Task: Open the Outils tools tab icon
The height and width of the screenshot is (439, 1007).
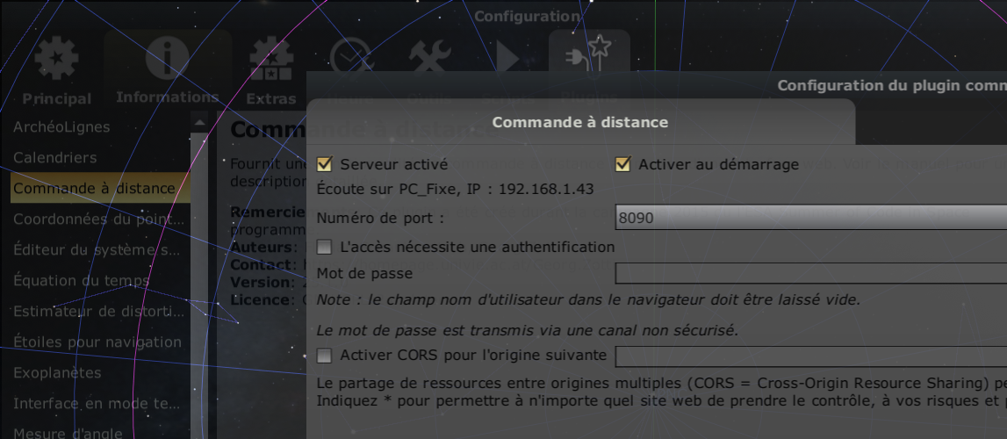Action: click(431, 56)
